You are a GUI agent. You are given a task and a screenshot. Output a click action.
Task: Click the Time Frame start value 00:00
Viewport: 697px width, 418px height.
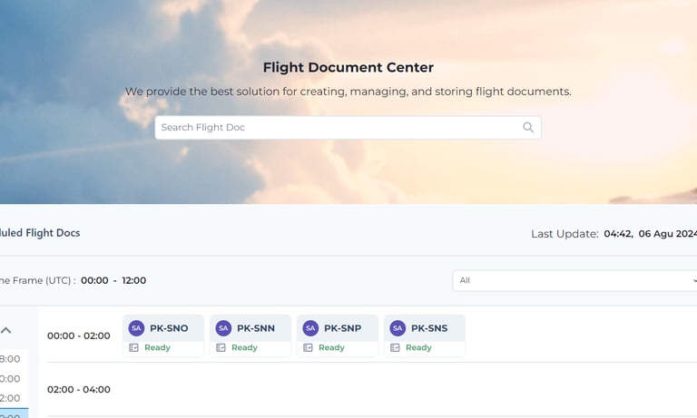[x=94, y=281]
